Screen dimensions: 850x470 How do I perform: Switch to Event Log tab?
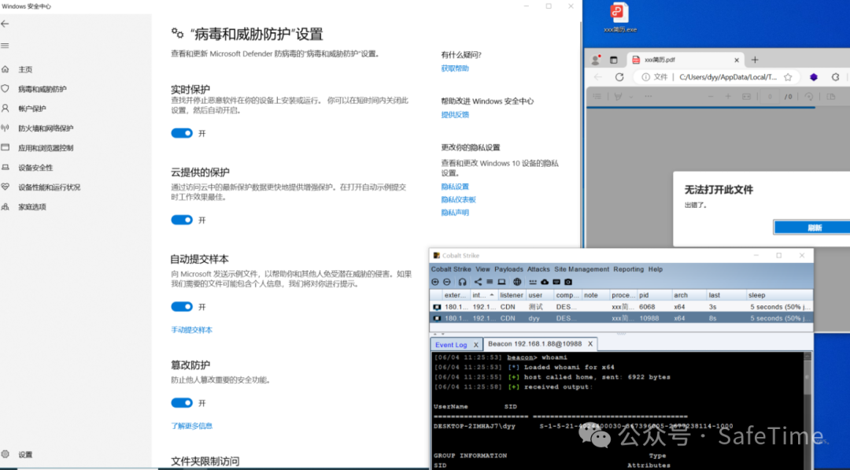tap(451, 345)
